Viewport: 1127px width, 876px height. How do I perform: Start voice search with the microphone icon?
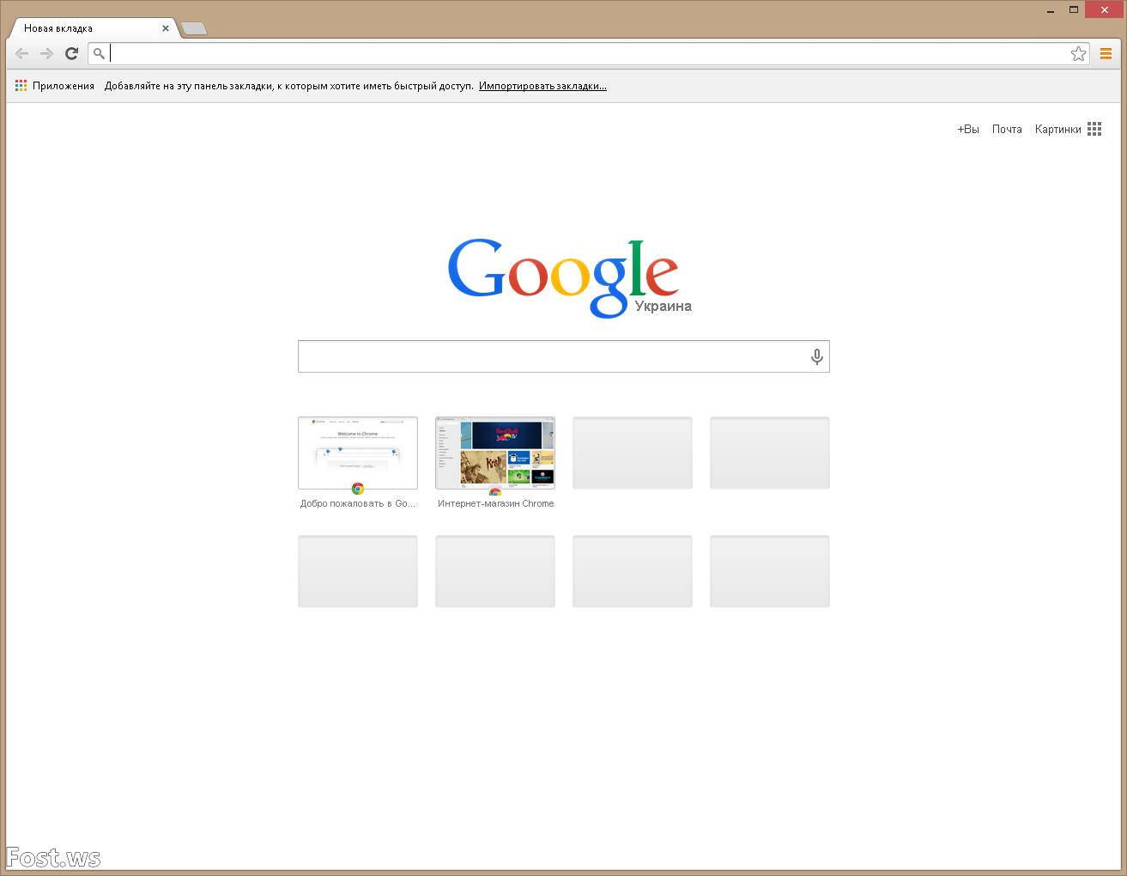point(816,356)
